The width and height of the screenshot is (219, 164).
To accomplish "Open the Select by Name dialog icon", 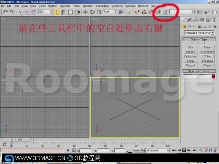I will pyautogui.click(x=64, y=12).
